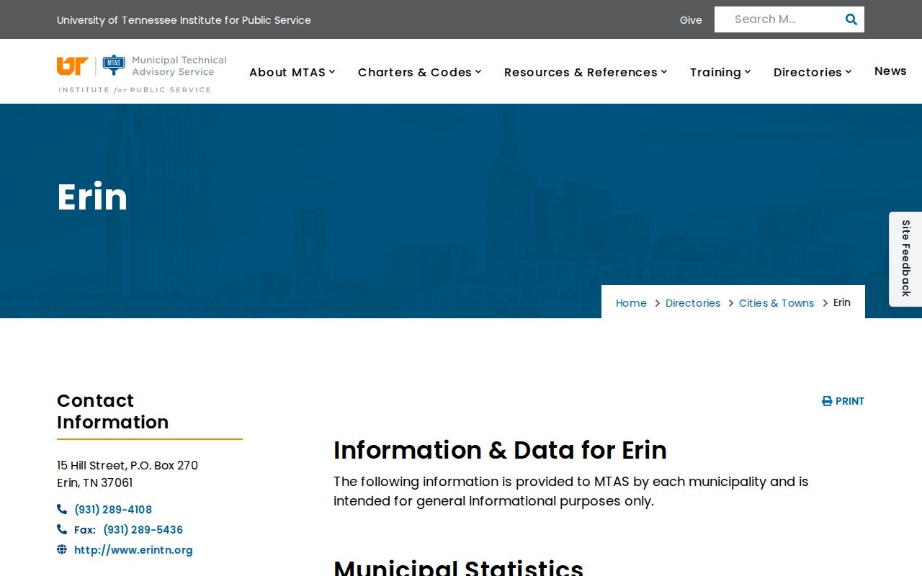This screenshot has height=576, width=922.
Task: Open Cities & Towns breadcrumb link
Action: [x=776, y=303]
